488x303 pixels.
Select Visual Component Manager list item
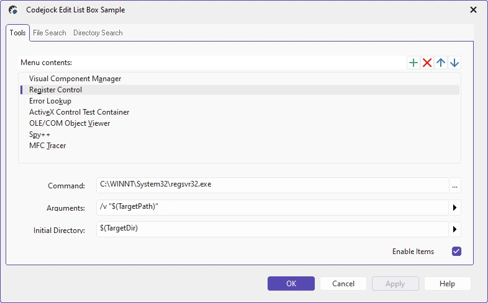coord(240,79)
